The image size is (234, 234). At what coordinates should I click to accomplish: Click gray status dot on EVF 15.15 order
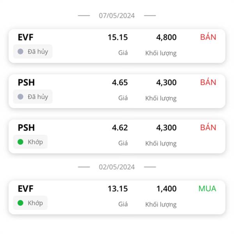(x=20, y=51)
